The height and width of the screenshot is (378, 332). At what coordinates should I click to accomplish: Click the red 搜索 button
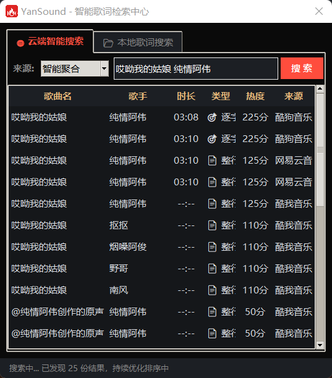302,68
